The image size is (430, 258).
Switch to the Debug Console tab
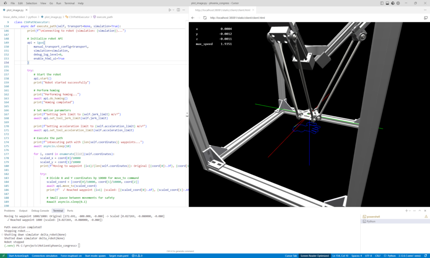tap(40, 211)
